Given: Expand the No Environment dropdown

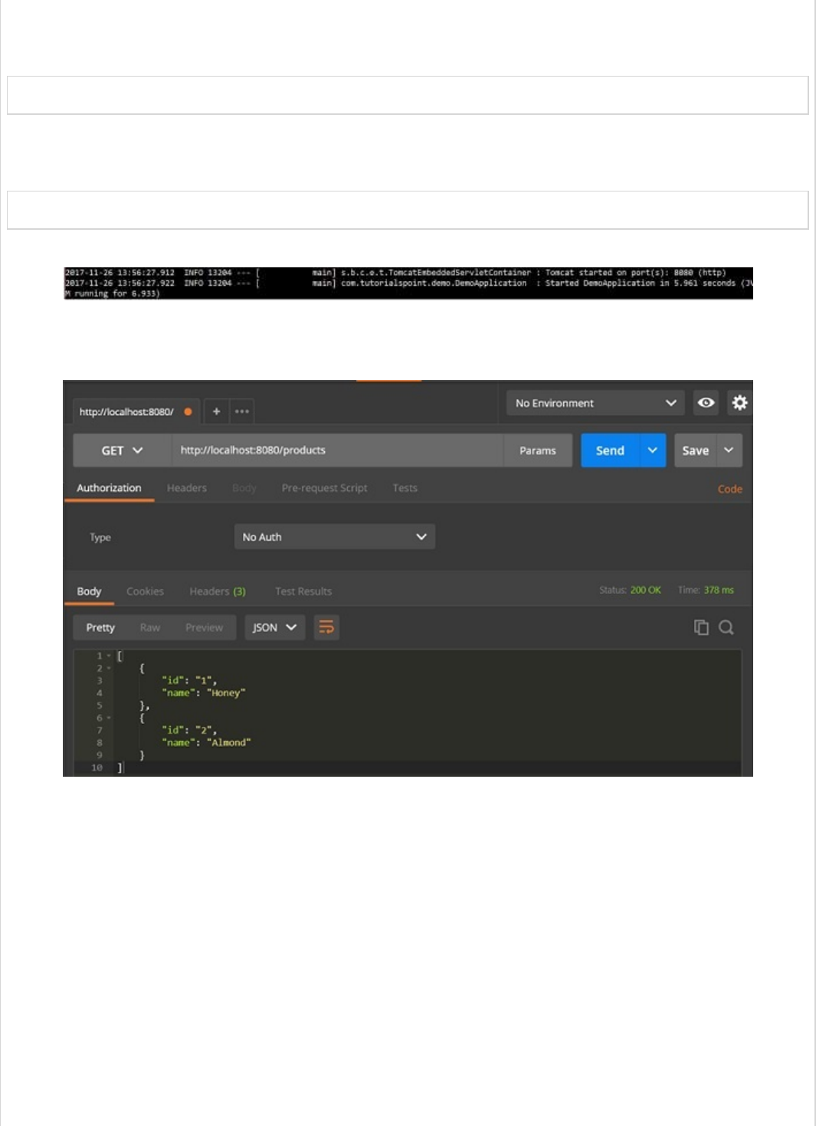Looking at the screenshot, I should pyautogui.click(x=595, y=403).
